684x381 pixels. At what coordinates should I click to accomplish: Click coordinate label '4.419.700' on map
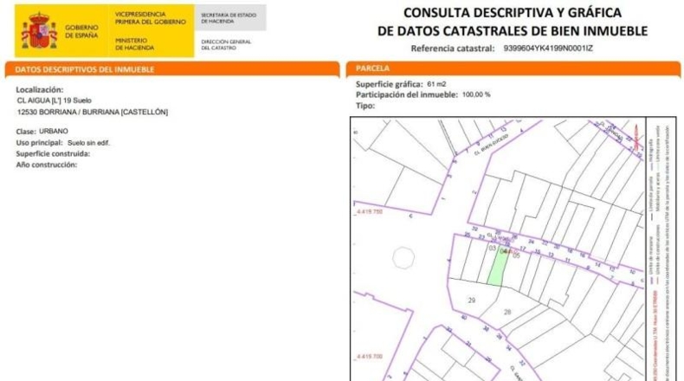click(369, 357)
